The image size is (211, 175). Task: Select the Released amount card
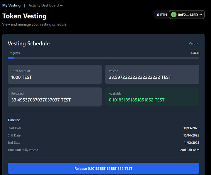(55, 97)
